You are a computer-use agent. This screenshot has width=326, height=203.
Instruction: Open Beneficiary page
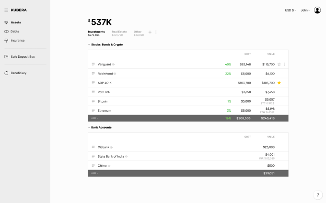pyautogui.click(x=19, y=73)
